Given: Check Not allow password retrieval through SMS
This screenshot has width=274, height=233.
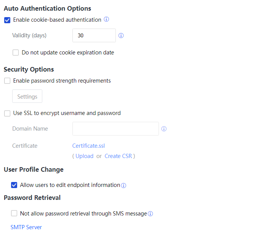Looking at the screenshot, I should click(x=14, y=214).
